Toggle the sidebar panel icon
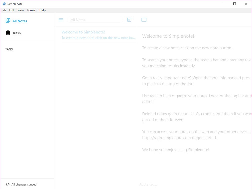The height and width of the screenshot is (190, 252). [x=144, y=20]
